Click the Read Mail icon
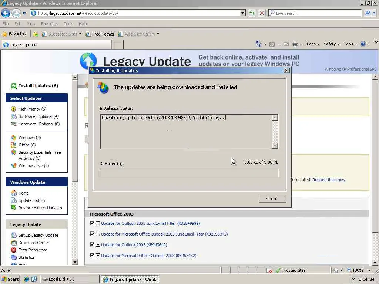The height and width of the screenshot is (284, 379). [286, 44]
